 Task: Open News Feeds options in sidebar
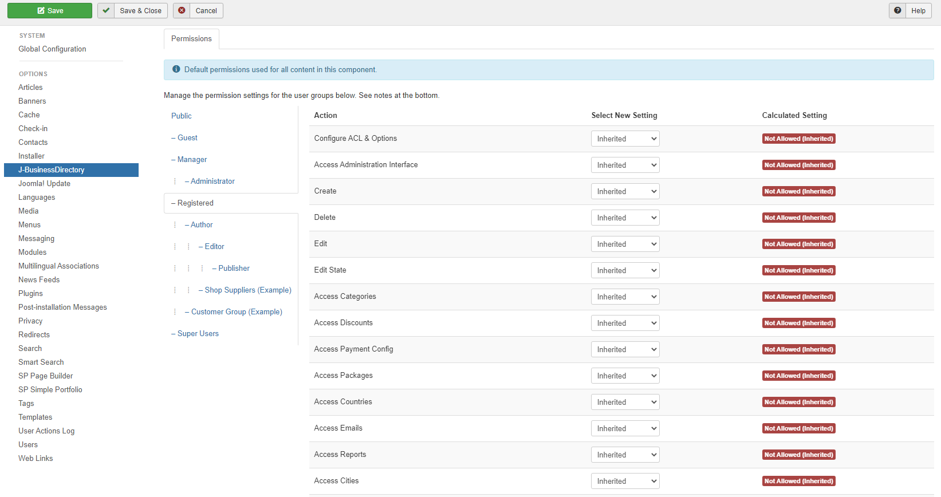(39, 280)
